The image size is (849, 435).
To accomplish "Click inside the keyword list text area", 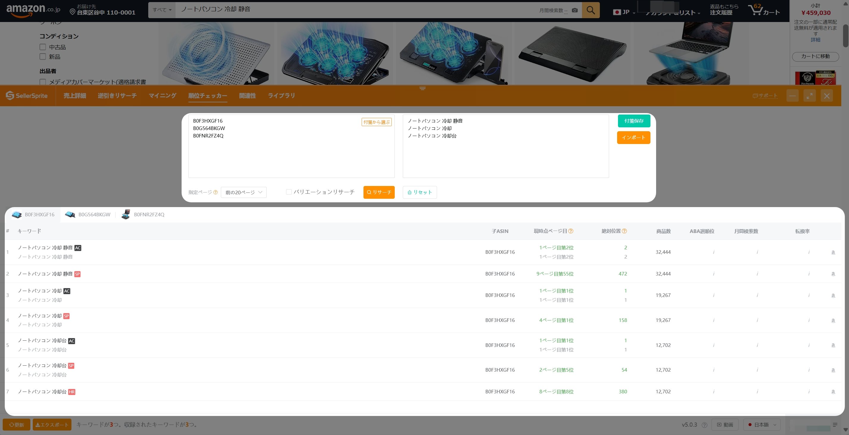I will [505, 146].
